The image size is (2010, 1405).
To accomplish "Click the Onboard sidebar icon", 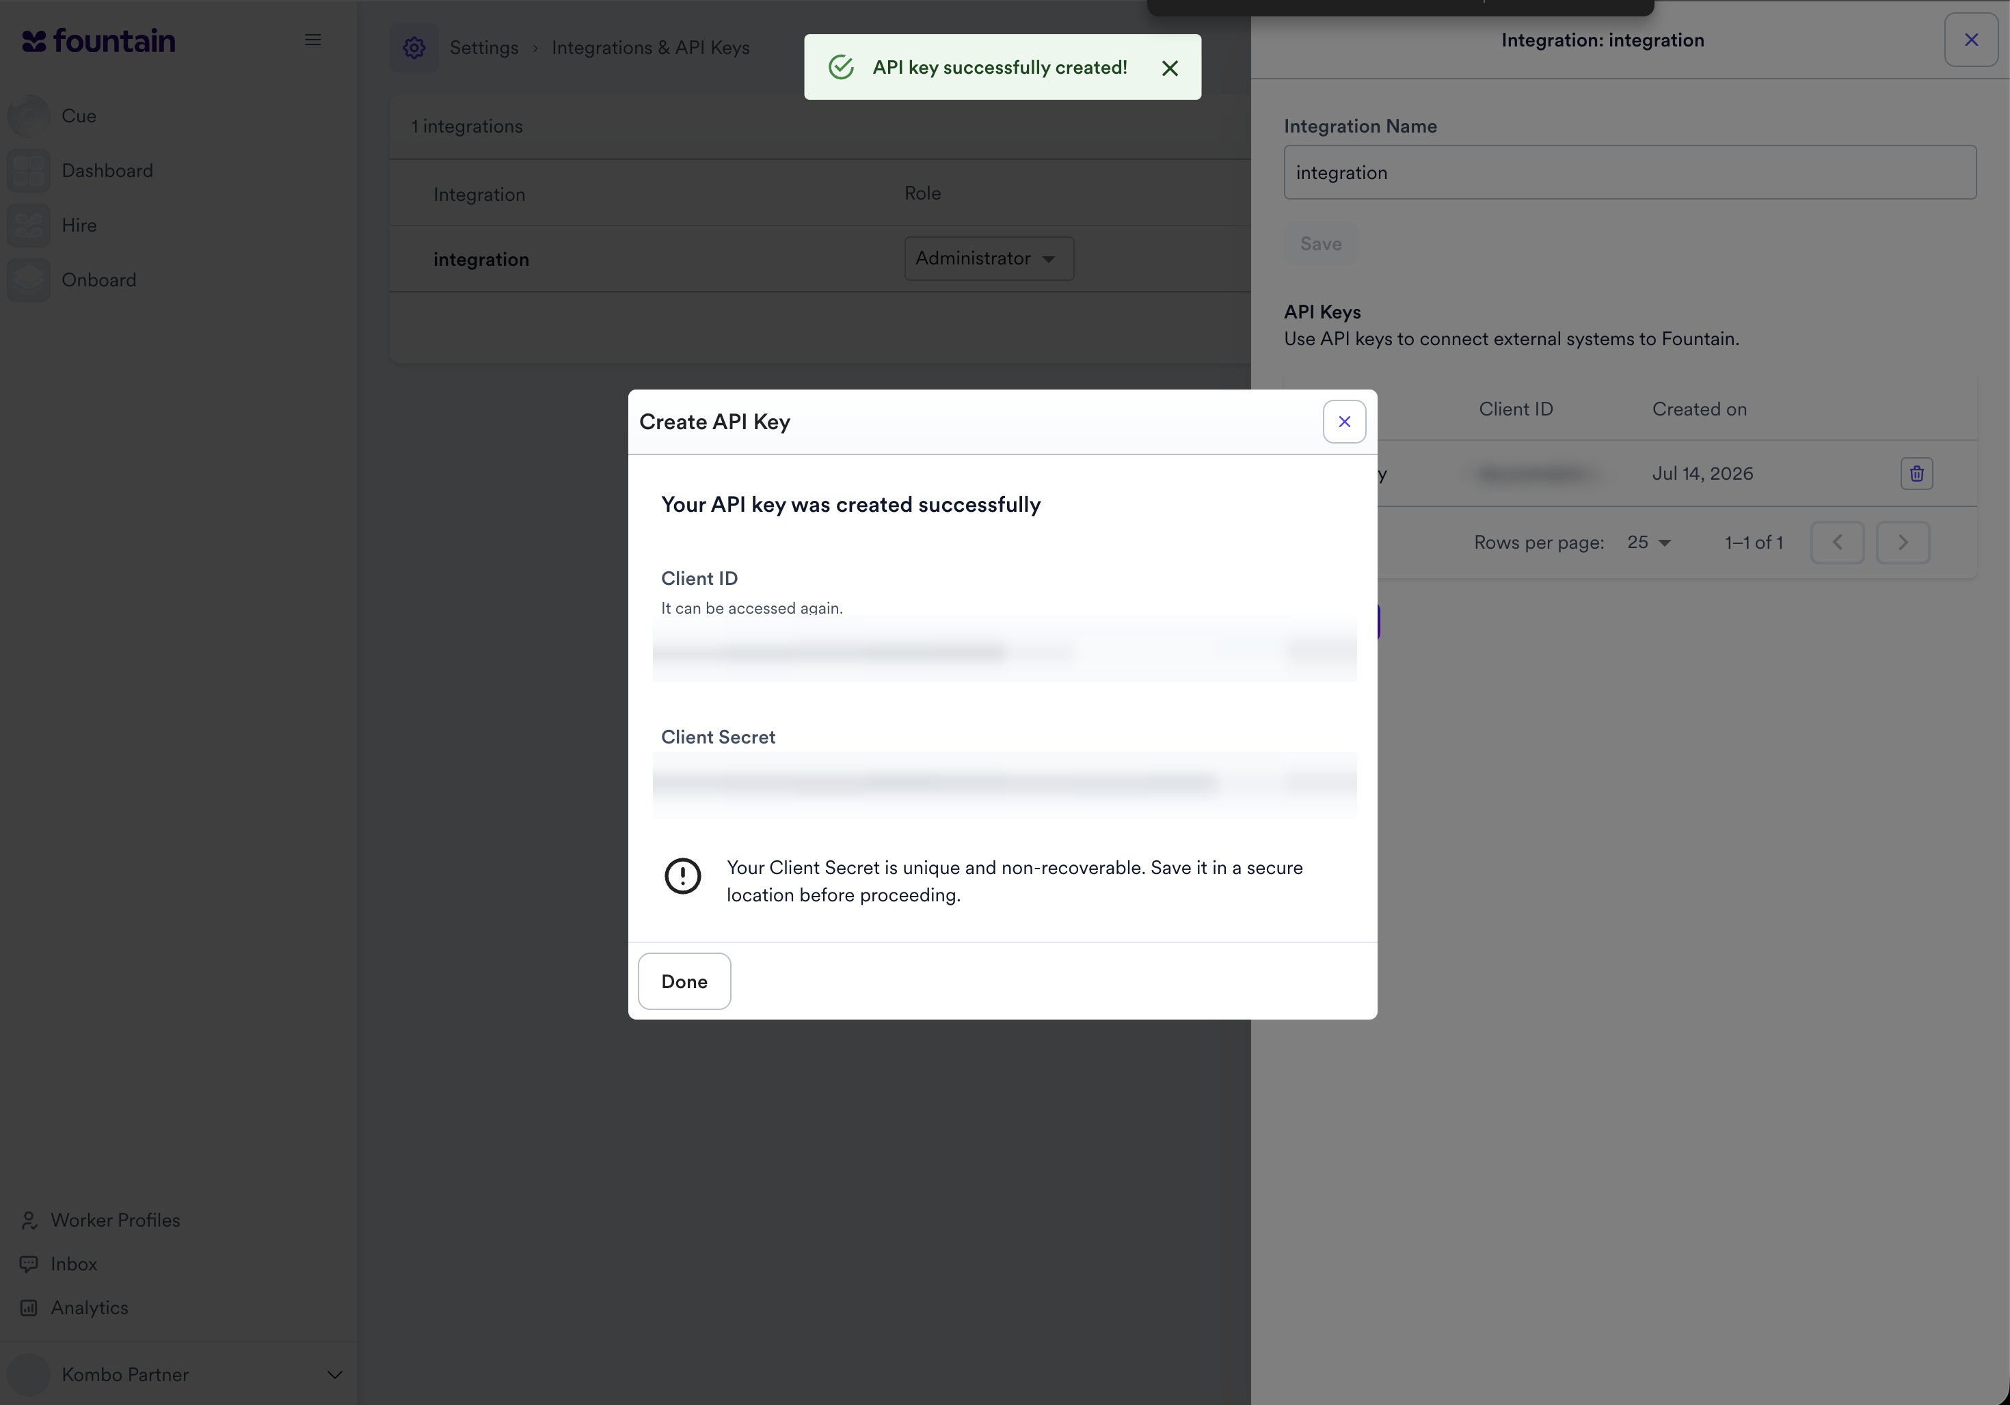I will (29, 280).
